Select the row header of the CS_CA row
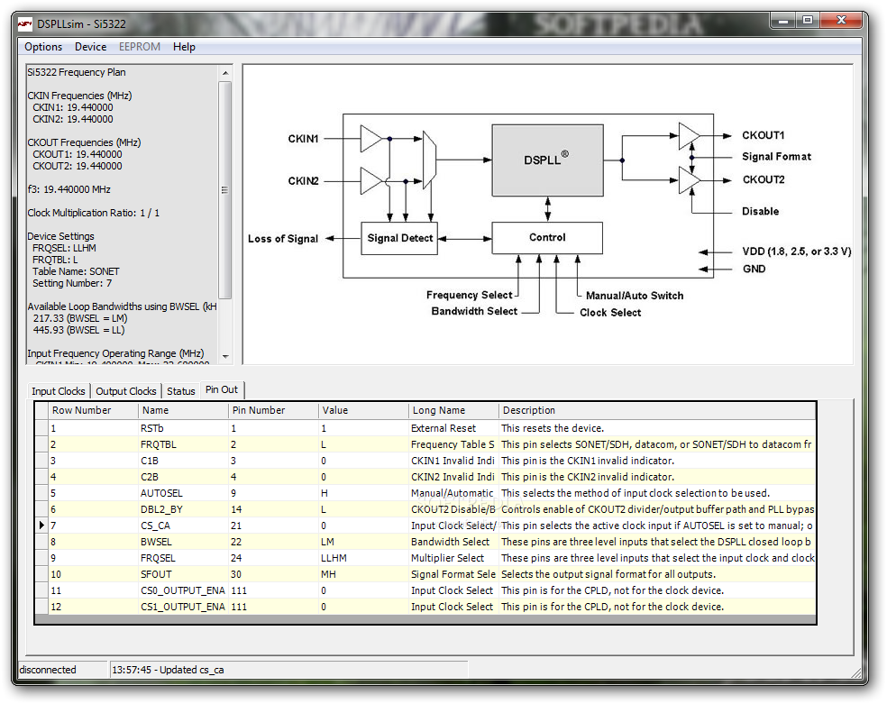 [x=41, y=526]
